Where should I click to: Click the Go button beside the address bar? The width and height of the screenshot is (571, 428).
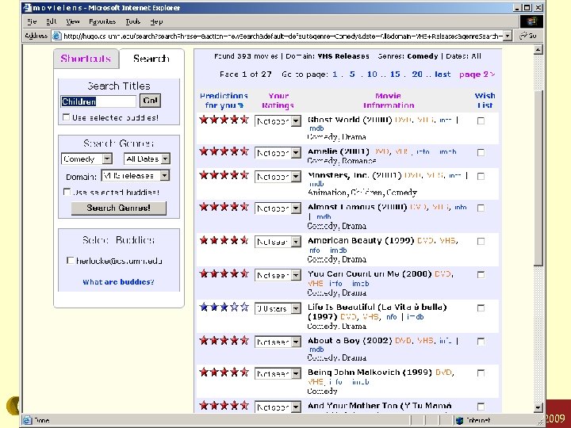point(528,36)
